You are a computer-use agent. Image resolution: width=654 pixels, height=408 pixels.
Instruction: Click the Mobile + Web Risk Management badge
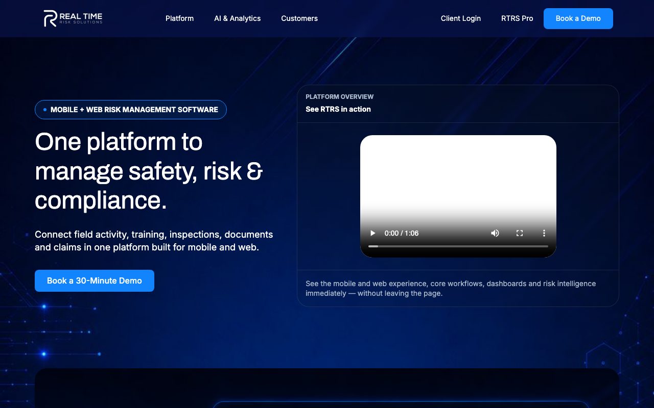131,110
